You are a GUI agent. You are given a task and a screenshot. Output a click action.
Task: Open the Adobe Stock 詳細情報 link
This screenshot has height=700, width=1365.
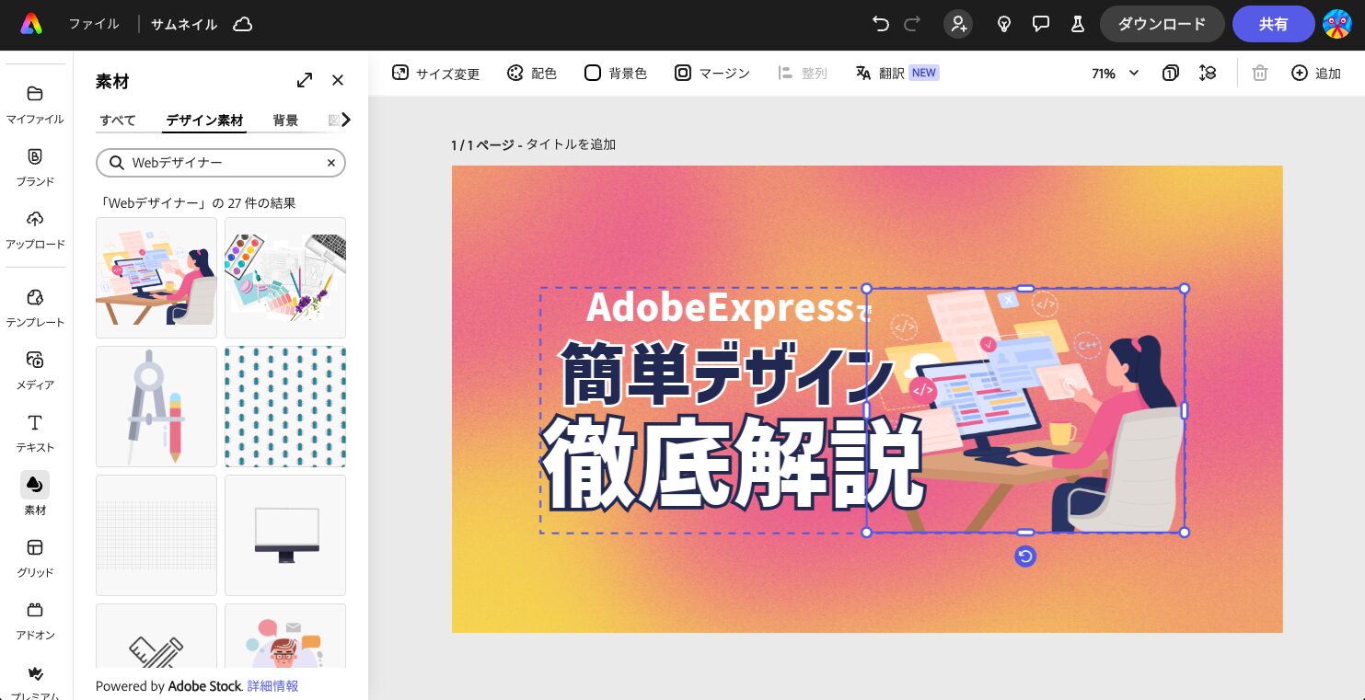272,686
